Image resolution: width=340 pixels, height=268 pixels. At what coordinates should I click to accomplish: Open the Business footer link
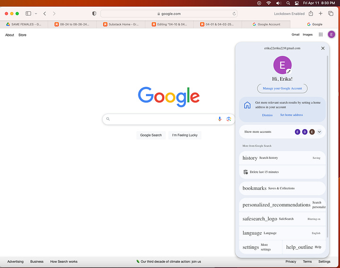(x=37, y=261)
